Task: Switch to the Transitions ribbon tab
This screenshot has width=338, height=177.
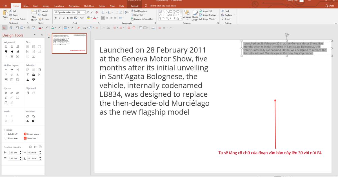Action: 59,6
